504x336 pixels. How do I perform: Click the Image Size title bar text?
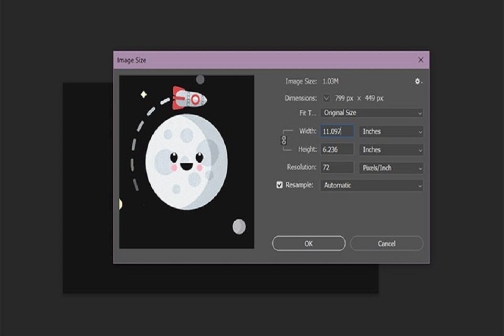[131, 60]
